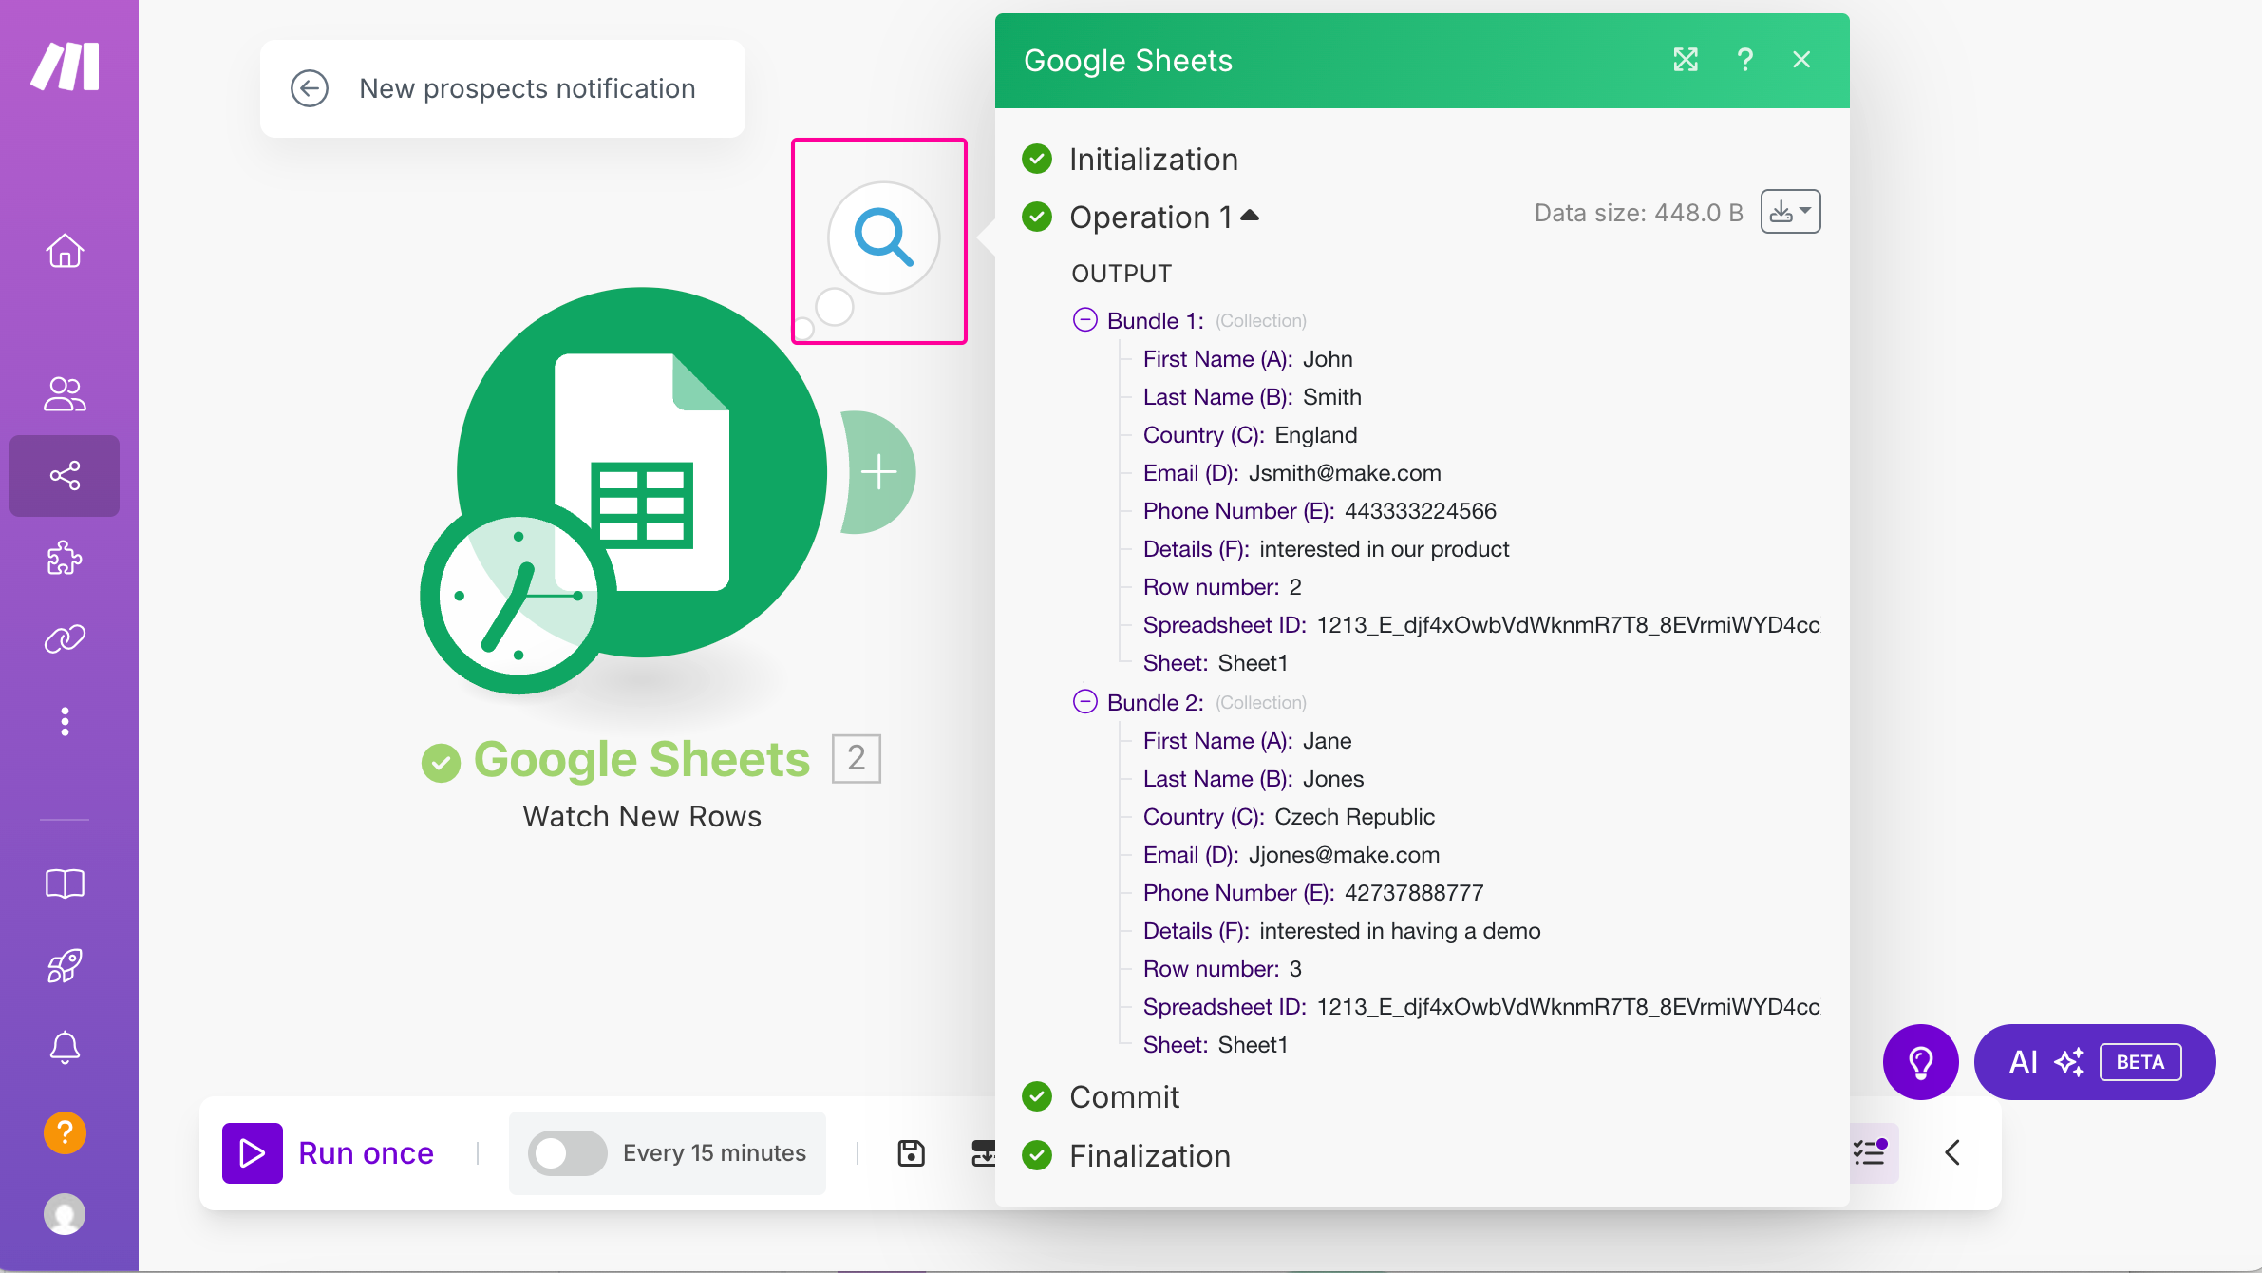Click the magnifier execution bubble
The height and width of the screenshot is (1273, 2262).
(x=883, y=237)
